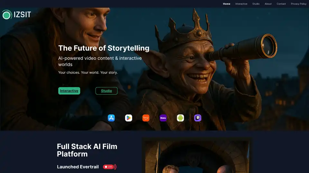
Task: Click the IZSIT logo
Action: tap(16, 14)
